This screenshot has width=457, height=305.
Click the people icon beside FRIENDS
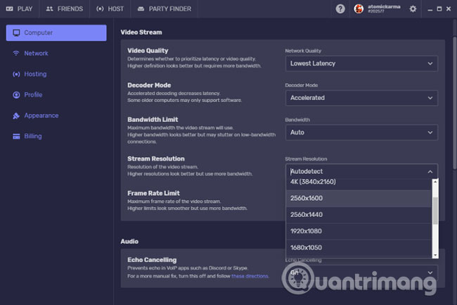click(x=49, y=8)
